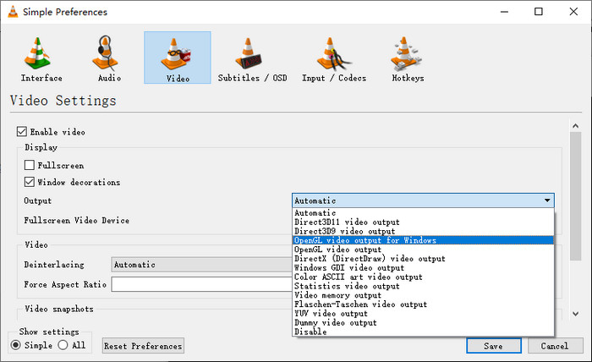Image resolution: width=592 pixels, height=362 pixels.
Task: Click the Force Aspect Ratio field
Action: [201, 284]
